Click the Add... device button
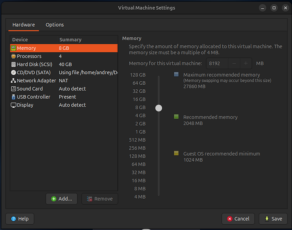 pos(62,199)
